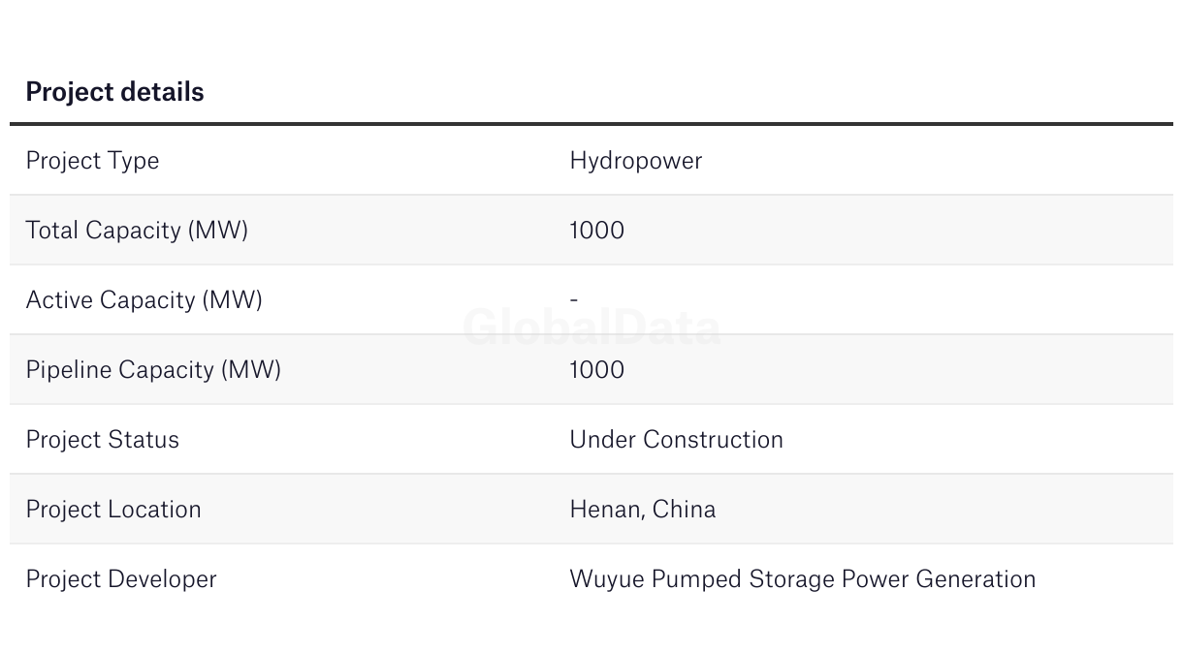This screenshot has width=1183, height=653.
Task: Click the word Hydropower in first row
Action: pyautogui.click(x=635, y=161)
